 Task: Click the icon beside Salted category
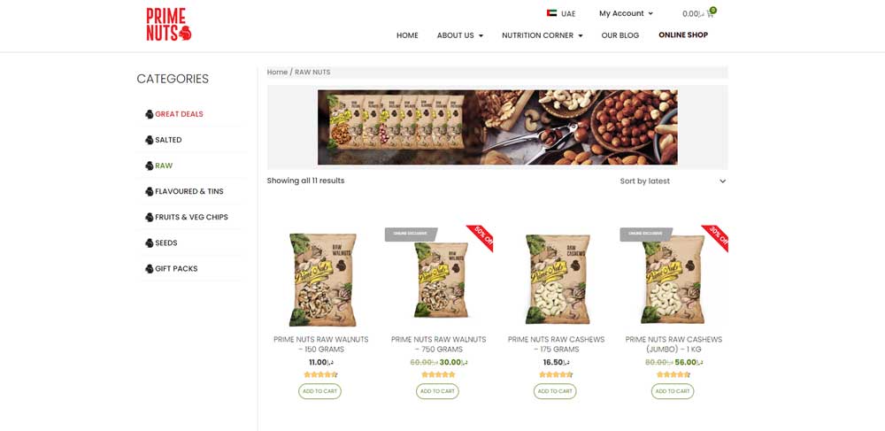tap(149, 140)
